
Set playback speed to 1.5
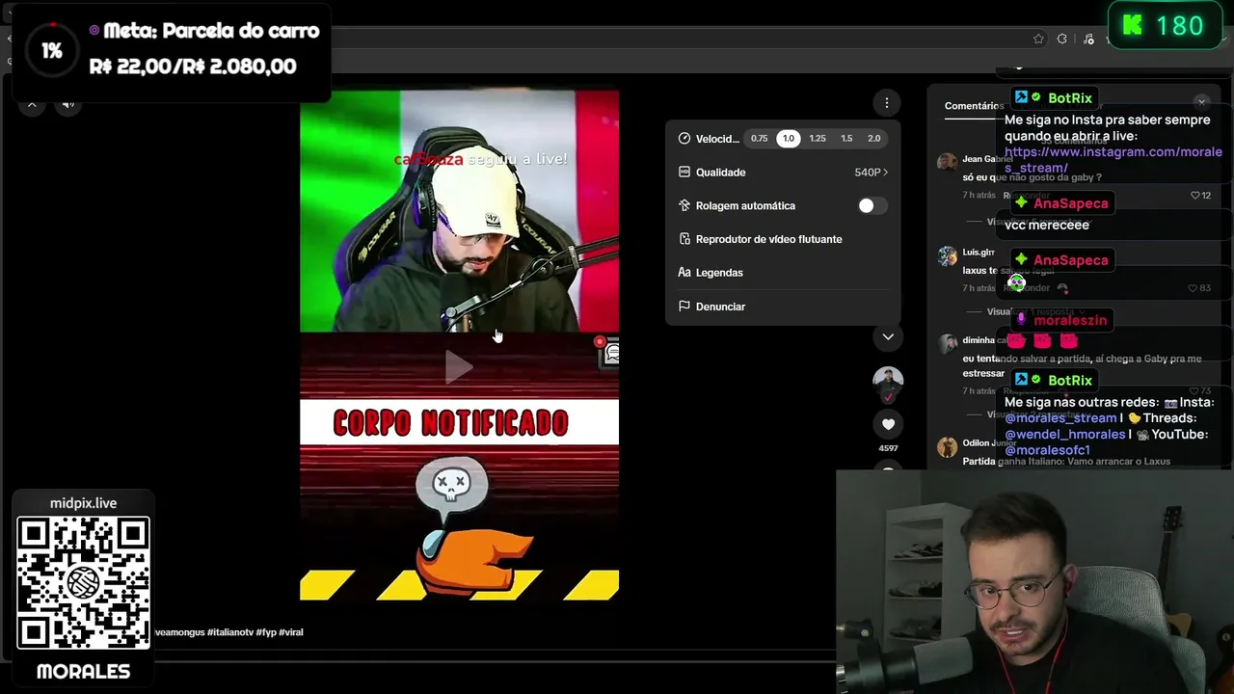click(846, 139)
